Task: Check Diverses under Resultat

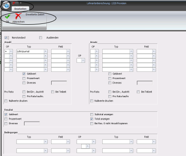Action: (6, 123)
